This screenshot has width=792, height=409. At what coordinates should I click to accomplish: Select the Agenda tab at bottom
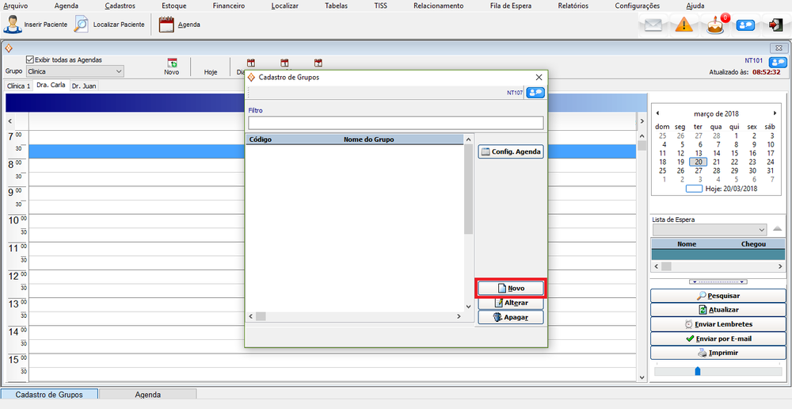[x=147, y=394]
